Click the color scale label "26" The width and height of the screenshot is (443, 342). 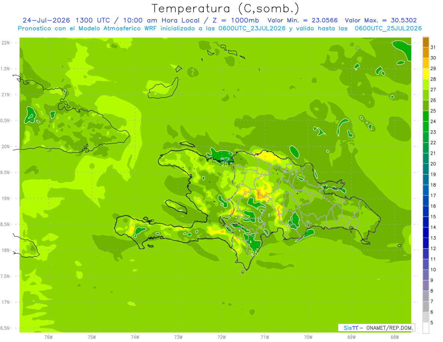point(433,100)
